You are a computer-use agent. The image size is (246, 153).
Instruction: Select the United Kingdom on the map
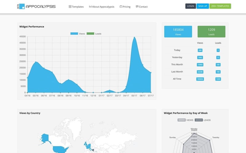tap(86, 144)
